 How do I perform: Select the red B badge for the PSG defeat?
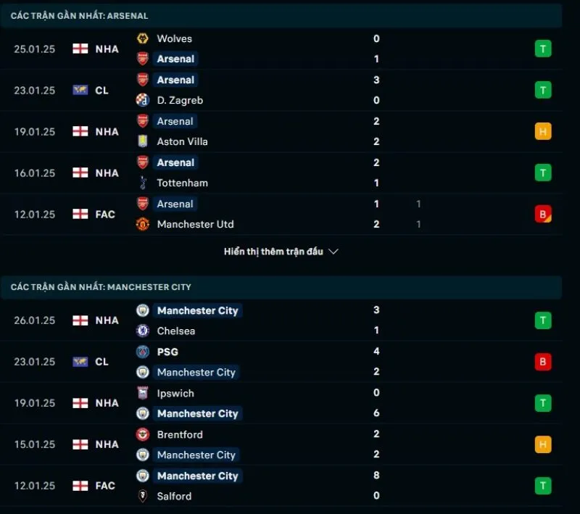tap(543, 362)
